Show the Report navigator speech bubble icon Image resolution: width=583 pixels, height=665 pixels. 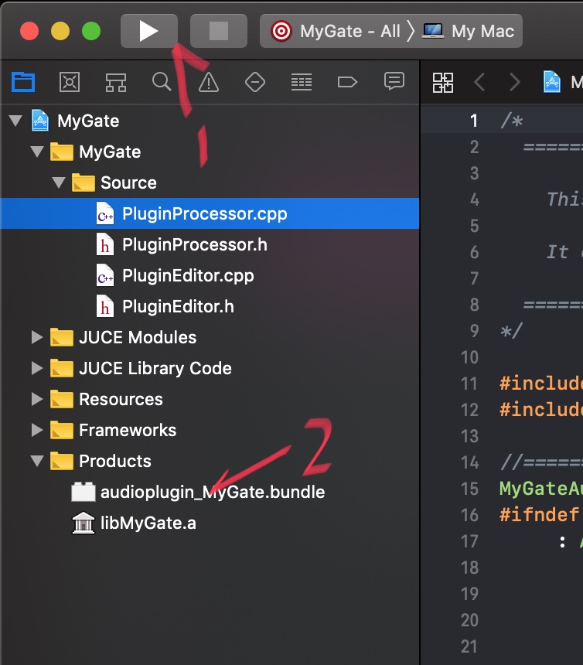[394, 81]
